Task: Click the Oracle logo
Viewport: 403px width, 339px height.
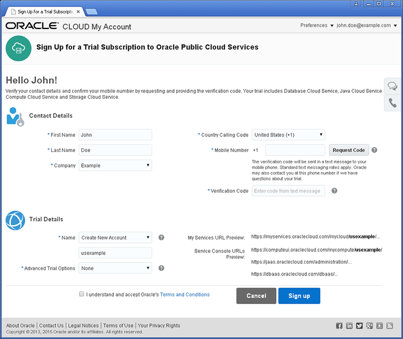Action: 32,26
